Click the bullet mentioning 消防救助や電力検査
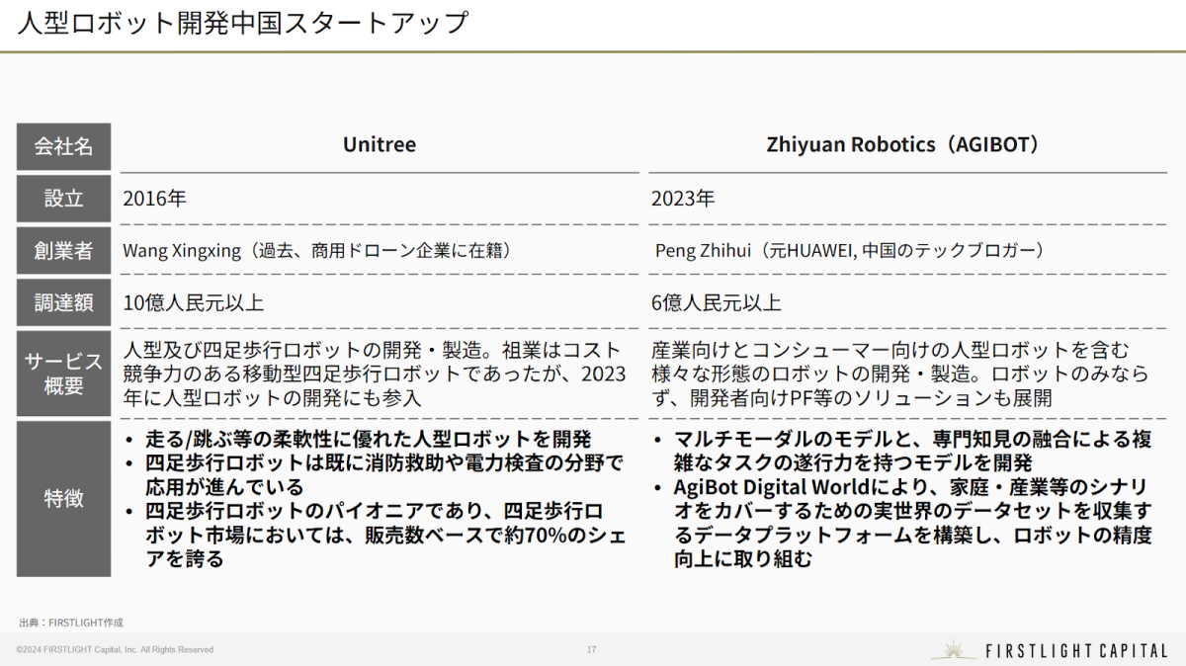Image resolution: width=1186 pixels, height=666 pixels. [376, 475]
